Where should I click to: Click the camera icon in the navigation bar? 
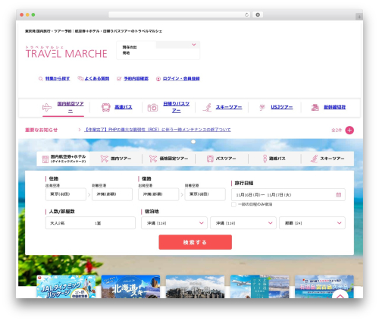(152, 108)
